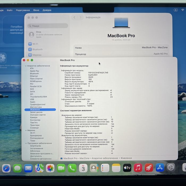Open red rocket app in the Dock

(x=149, y=168)
